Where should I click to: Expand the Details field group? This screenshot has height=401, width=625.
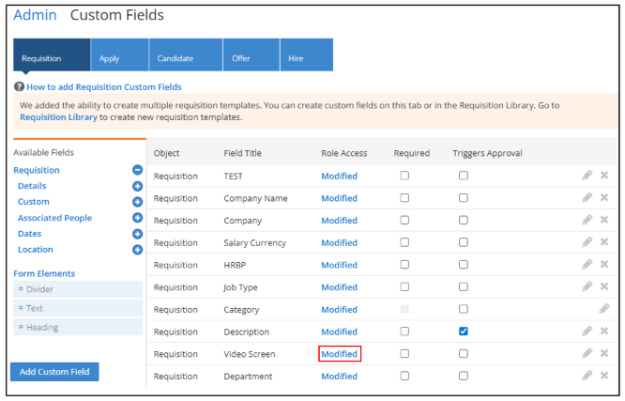tap(137, 187)
